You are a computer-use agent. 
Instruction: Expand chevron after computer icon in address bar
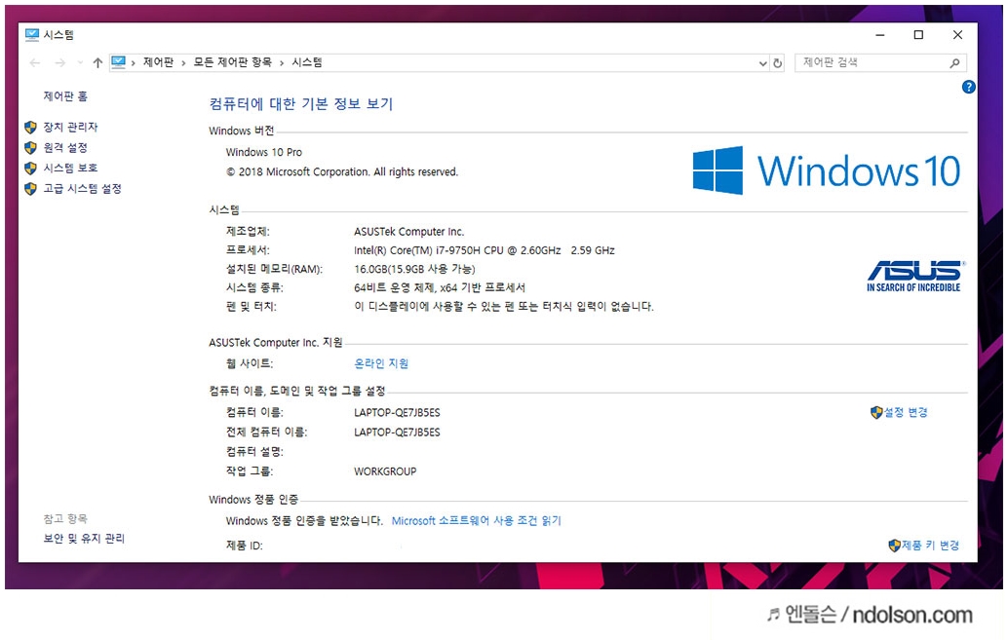134,63
